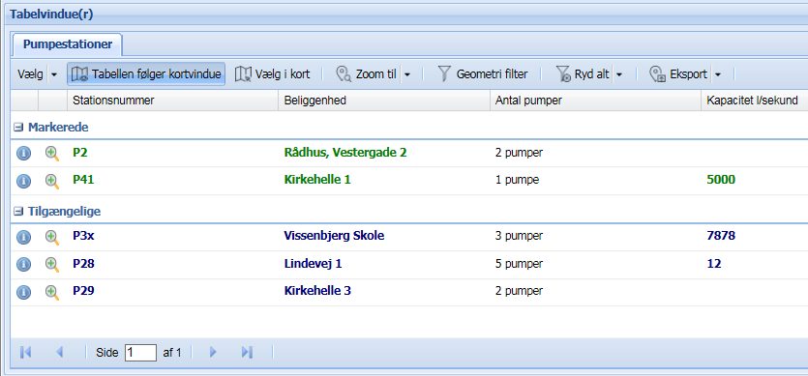Zoom to station P41 with magnifier icon
The image size is (808, 376).
point(51,181)
